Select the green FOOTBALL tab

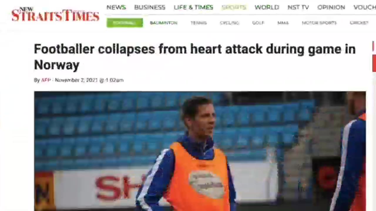click(125, 23)
